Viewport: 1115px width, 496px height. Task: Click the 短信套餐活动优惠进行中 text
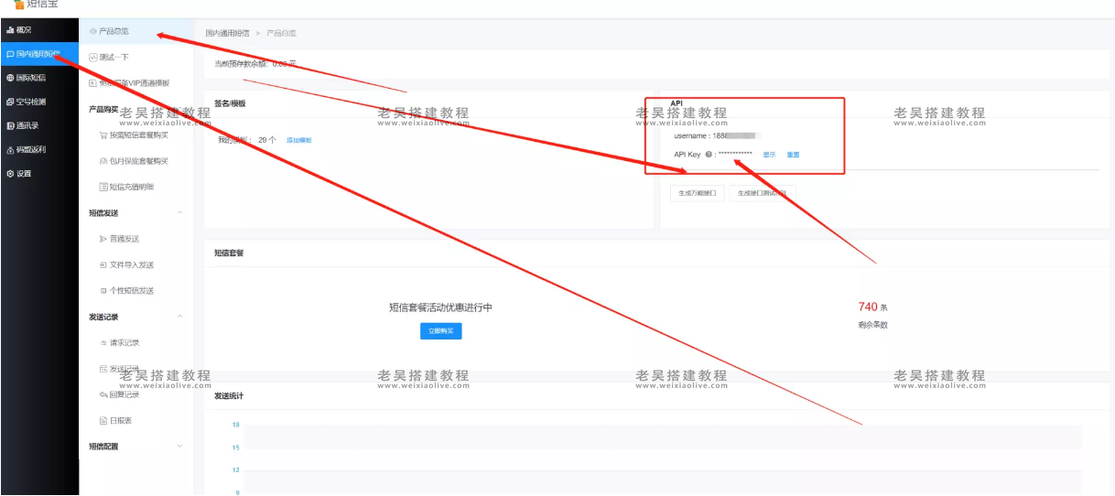pos(440,307)
